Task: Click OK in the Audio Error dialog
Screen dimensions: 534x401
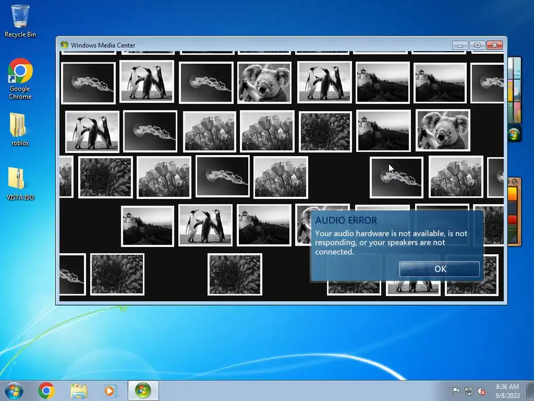Action: (x=439, y=269)
